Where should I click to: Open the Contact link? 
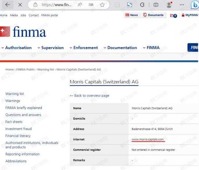point(34,15)
